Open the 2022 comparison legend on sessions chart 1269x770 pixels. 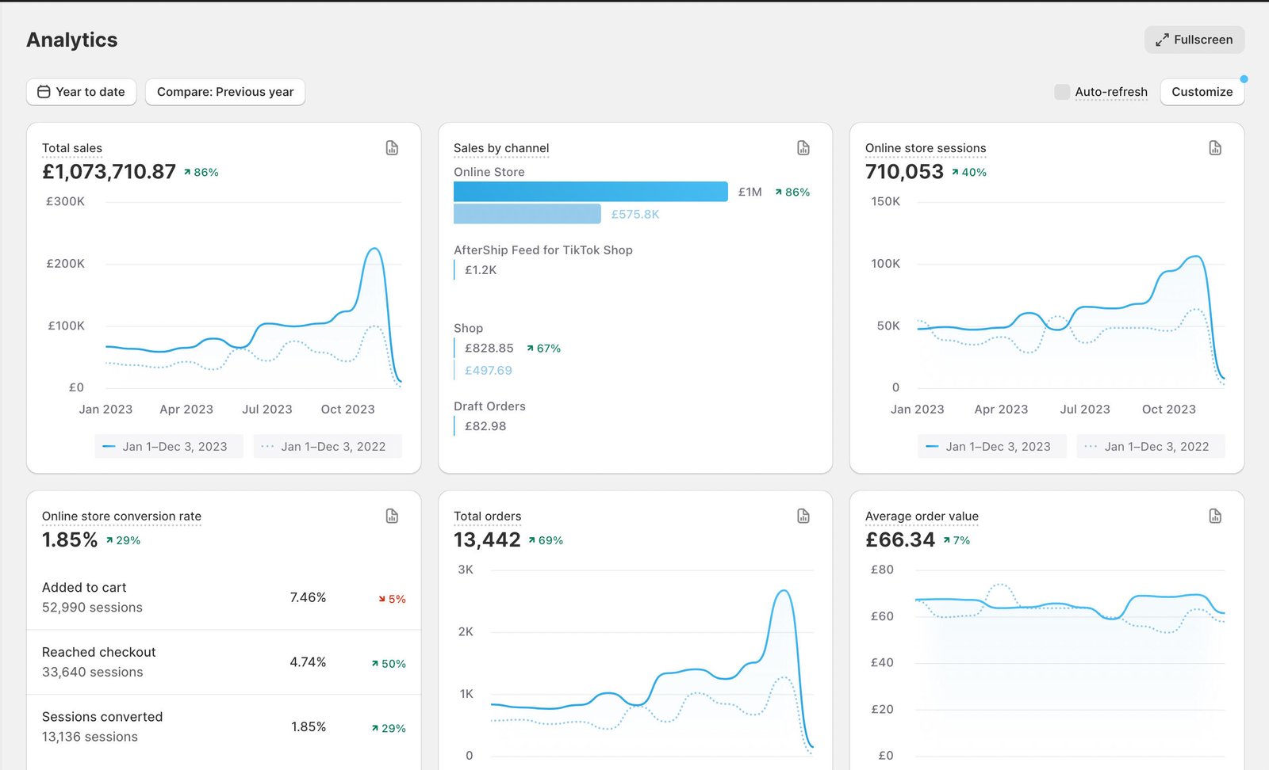1150,446
